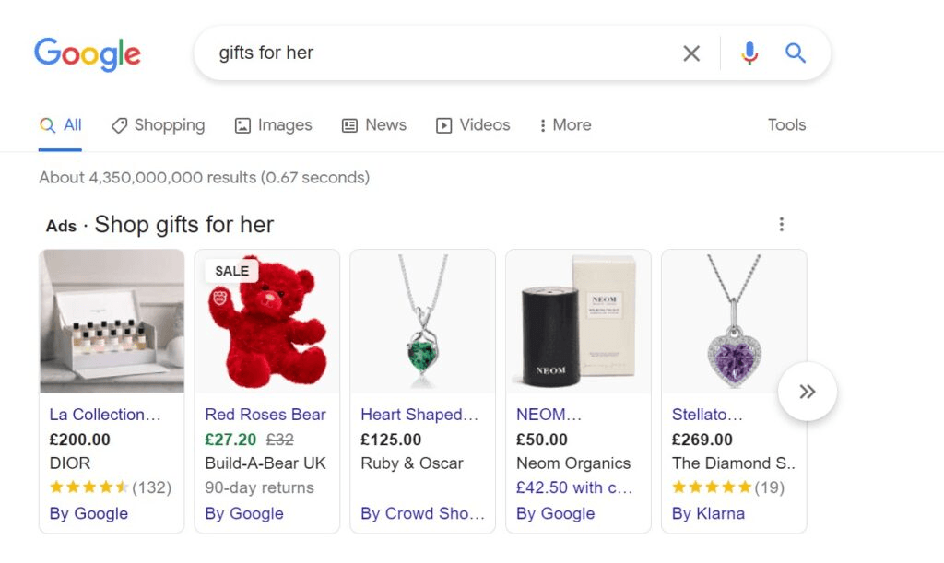The height and width of the screenshot is (563, 944).
Task: Open the More search options menu
Action: click(x=564, y=124)
